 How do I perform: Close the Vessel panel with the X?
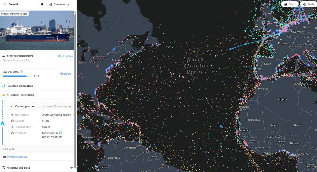[x=5, y=4]
